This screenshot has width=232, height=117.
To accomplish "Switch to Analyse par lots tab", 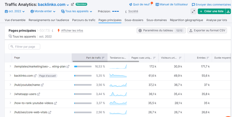I will click(x=217, y=20).
